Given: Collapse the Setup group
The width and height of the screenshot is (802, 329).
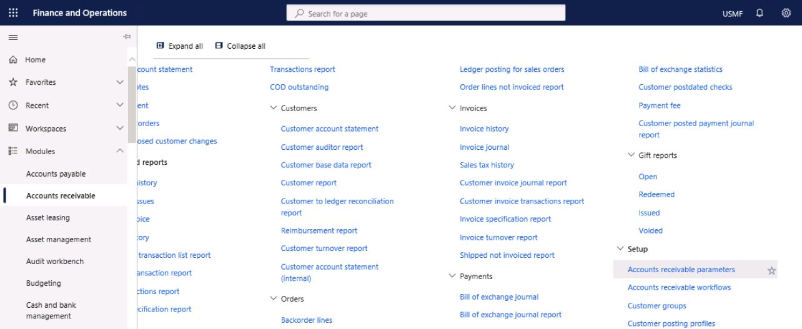Looking at the screenshot, I should [620, 248].
